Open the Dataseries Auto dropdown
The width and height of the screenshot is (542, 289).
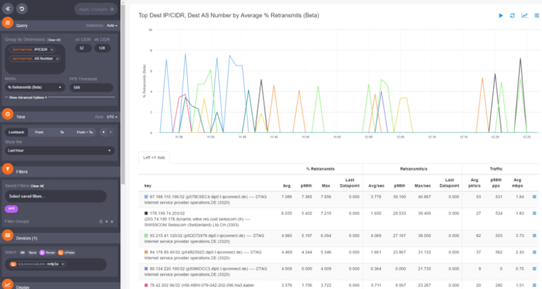pyautogui.click(x=112, y=26)
